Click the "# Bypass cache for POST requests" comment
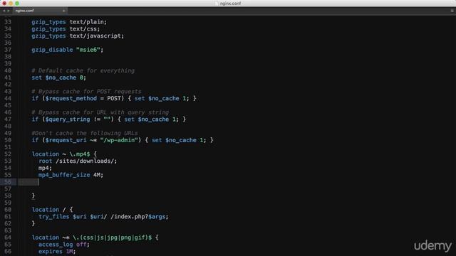Image resolution: width=456 pixels, height=256 pixels. (86, 92)
